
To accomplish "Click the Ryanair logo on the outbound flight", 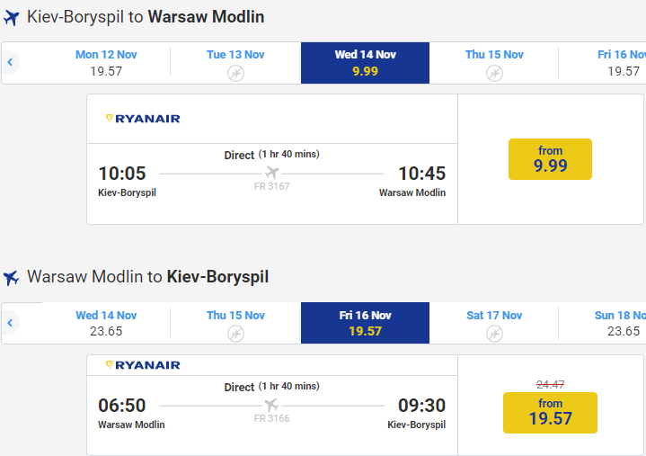I will pos(143,119).
